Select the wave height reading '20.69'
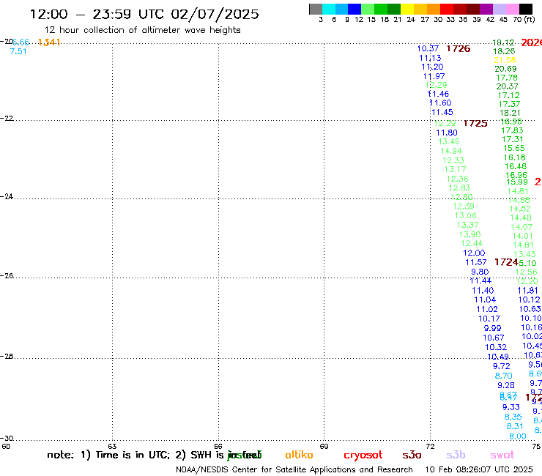542x476 pixels. coord(505,69)
